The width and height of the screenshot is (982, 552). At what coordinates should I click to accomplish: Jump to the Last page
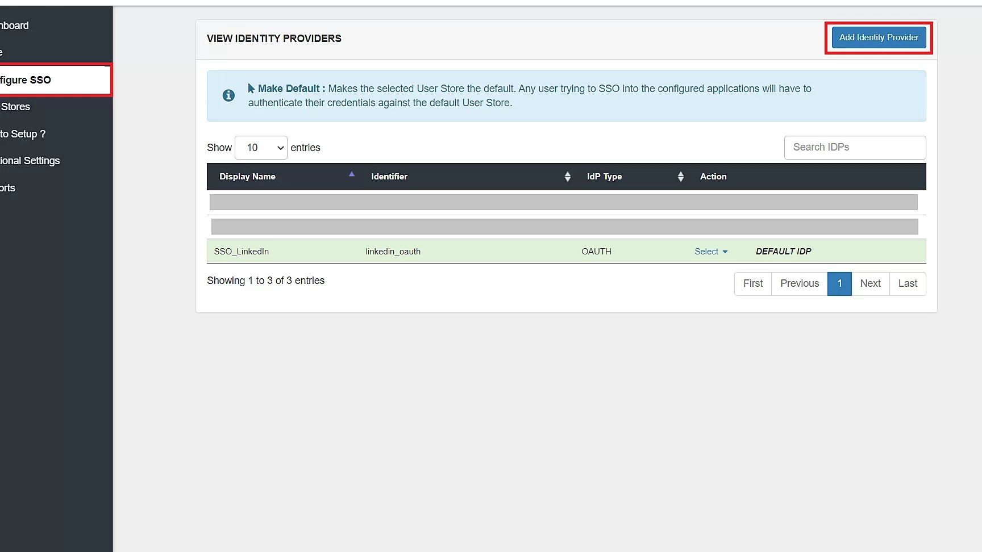pos(908,283)
